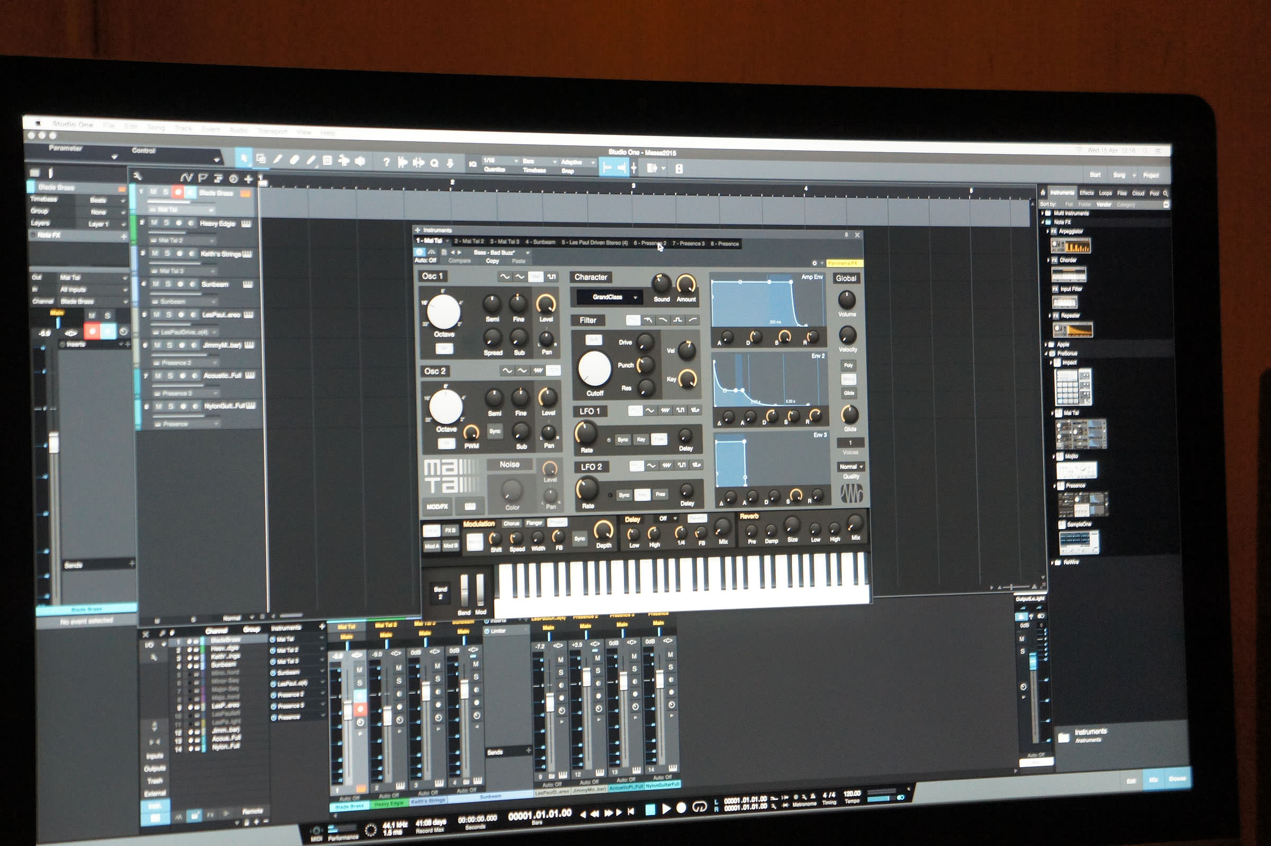Open the Quantize 1/16 dropdown

(x=501, y=161)
